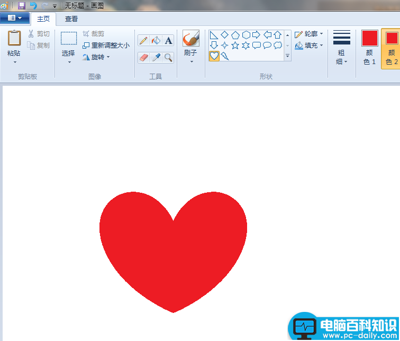Choose the four-point star shape
400x341 pixels.
(x=224, y=46)
